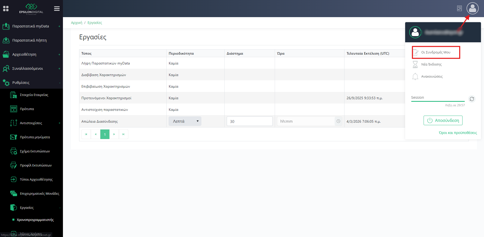Select Οι Συνδρομές Μου menu item
Screen dimensions: 484x237
pyautogui.click(x=436, y=52)
